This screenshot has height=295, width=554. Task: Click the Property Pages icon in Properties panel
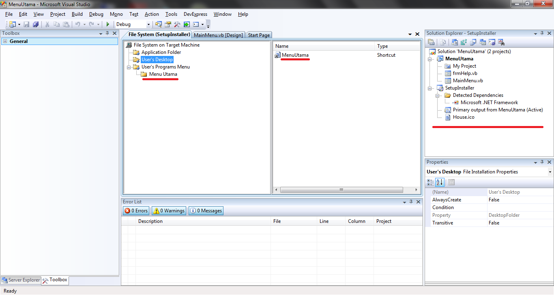click(x=451, y=182)
